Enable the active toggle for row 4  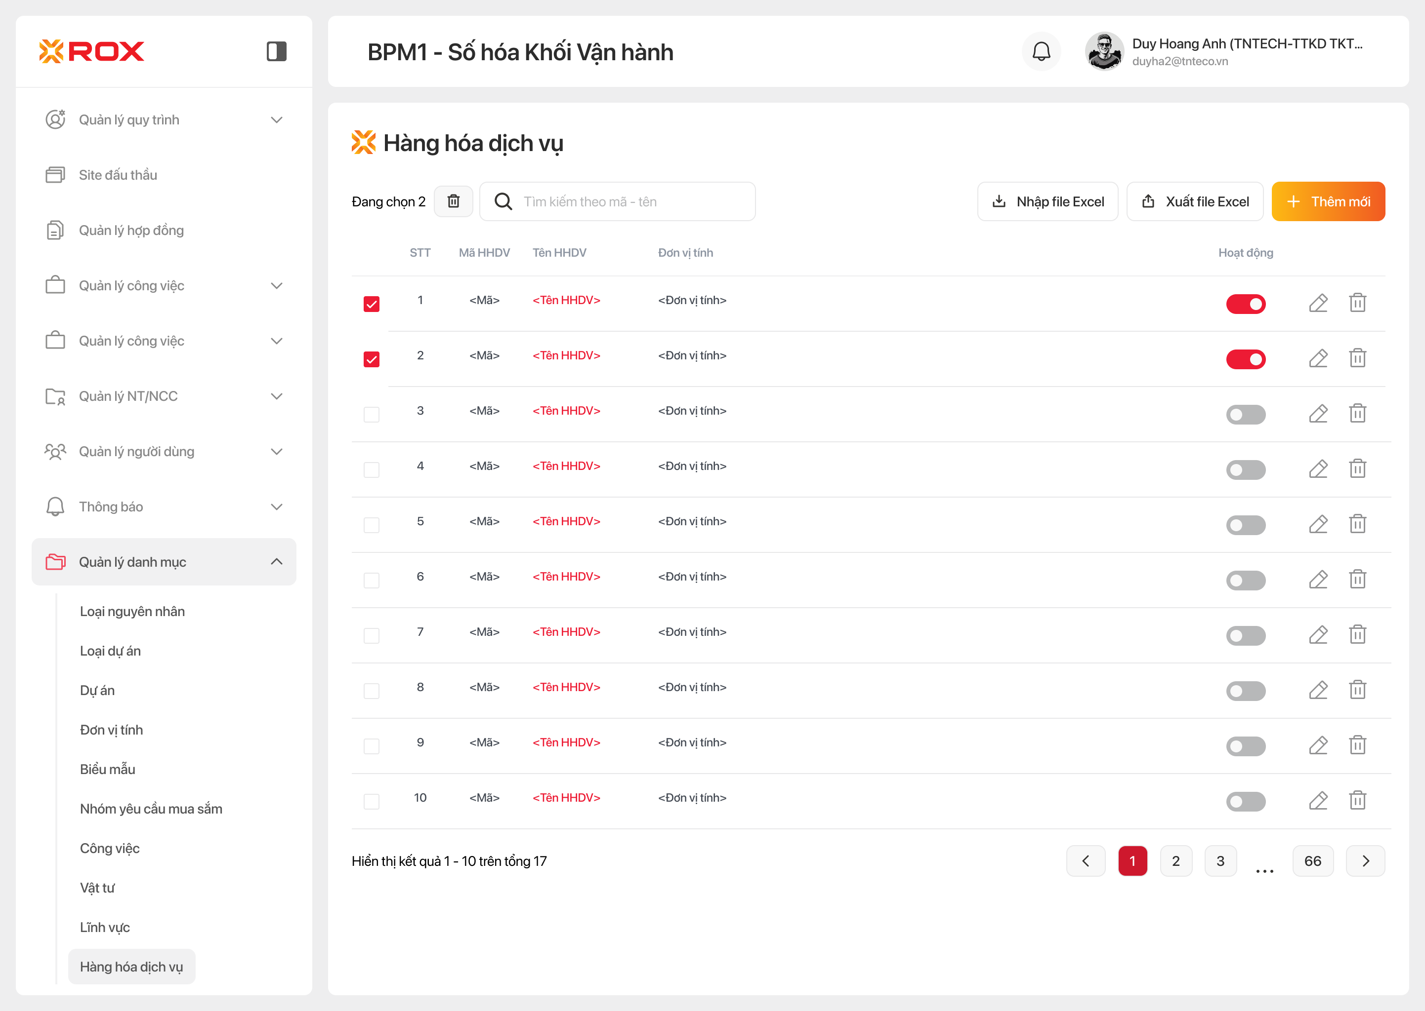click(x=1246, y=469)
